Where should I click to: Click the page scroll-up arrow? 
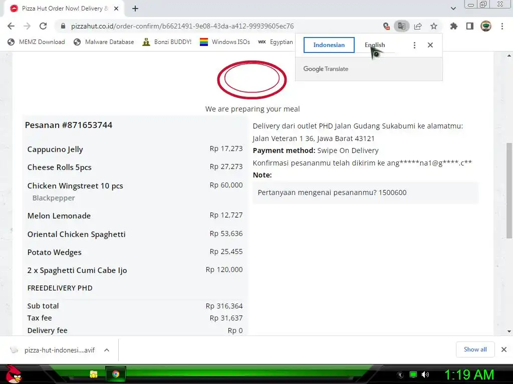coord(509,56)
